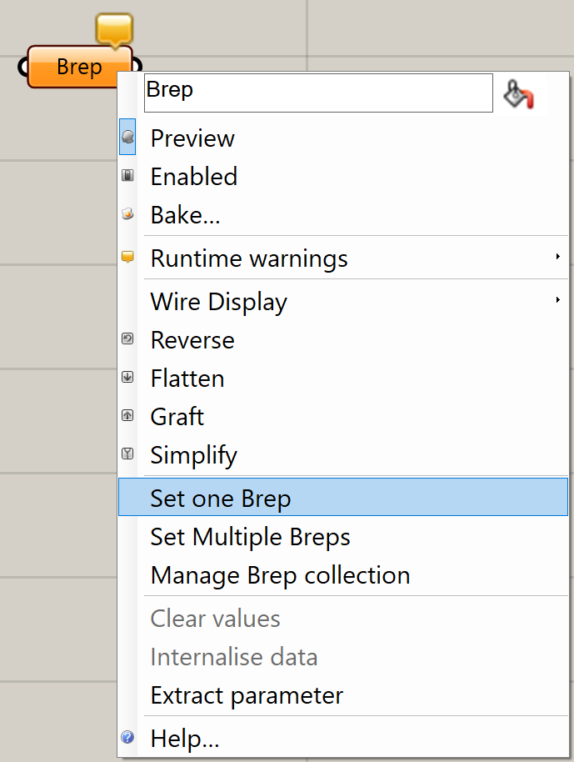Click the Graft up-arrow icon
This screenshot has width=574, height=762.
pyautogui.click(x=127, y=416)
